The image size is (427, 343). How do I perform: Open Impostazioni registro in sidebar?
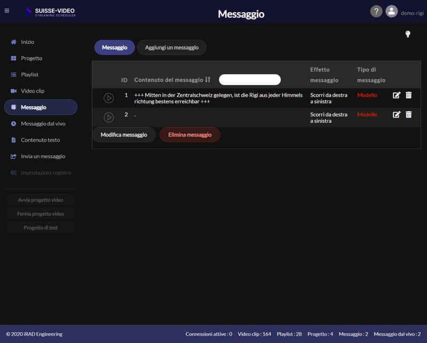click(x=41, y=173)
